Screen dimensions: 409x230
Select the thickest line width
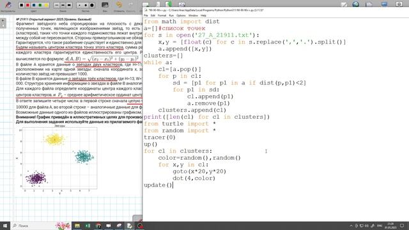pyautogui.click(x=69, y=5)
